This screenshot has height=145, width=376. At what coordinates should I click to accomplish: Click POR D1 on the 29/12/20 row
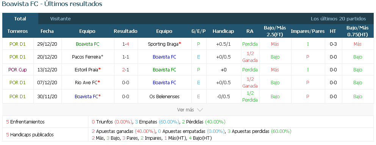click(x=17, y=44)
